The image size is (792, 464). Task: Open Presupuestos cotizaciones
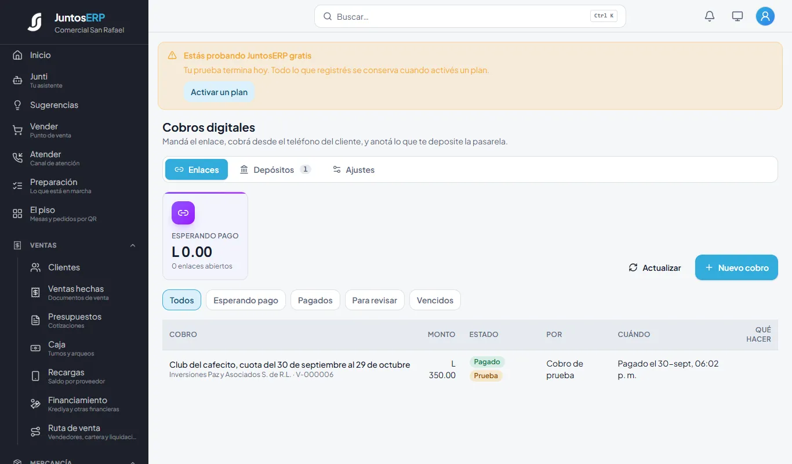point(83,321)
